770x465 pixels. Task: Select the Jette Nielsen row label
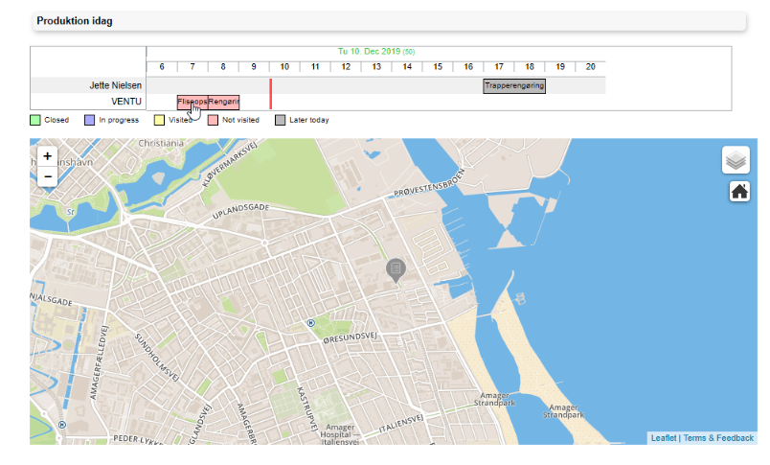coord(115,85)
